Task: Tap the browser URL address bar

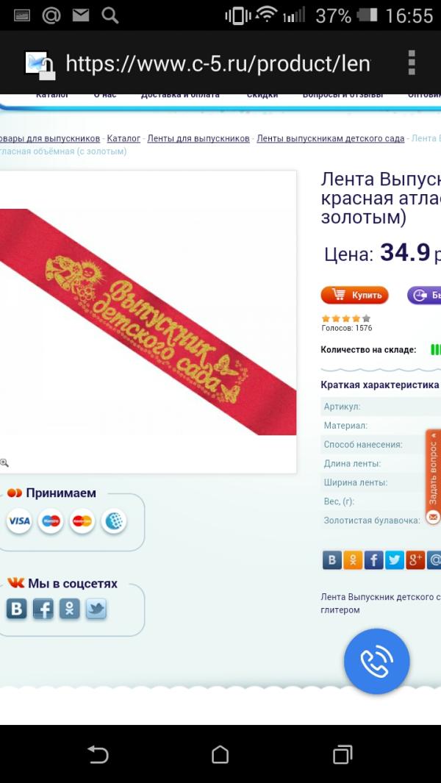Action: [218, 63]
